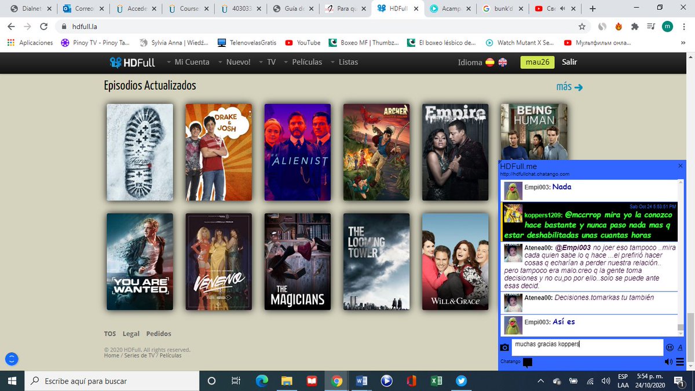Image resolution: width=695 pixels, height=391 pixels.
Task: Expand the Mi Cuenta dropdown
Action: (188, 62)
